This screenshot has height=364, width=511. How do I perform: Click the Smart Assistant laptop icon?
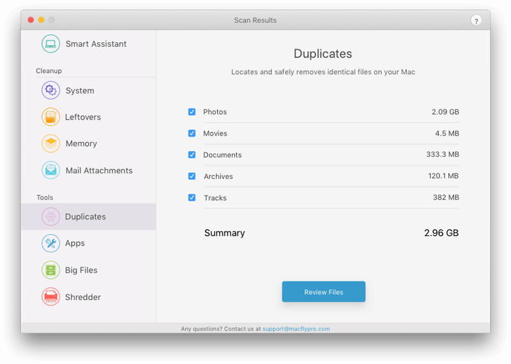click(x=50, y=44)
